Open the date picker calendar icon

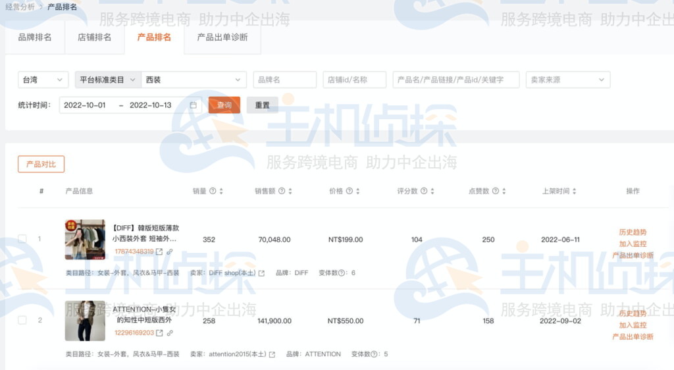pyautogui.click(x=194, y=105)
